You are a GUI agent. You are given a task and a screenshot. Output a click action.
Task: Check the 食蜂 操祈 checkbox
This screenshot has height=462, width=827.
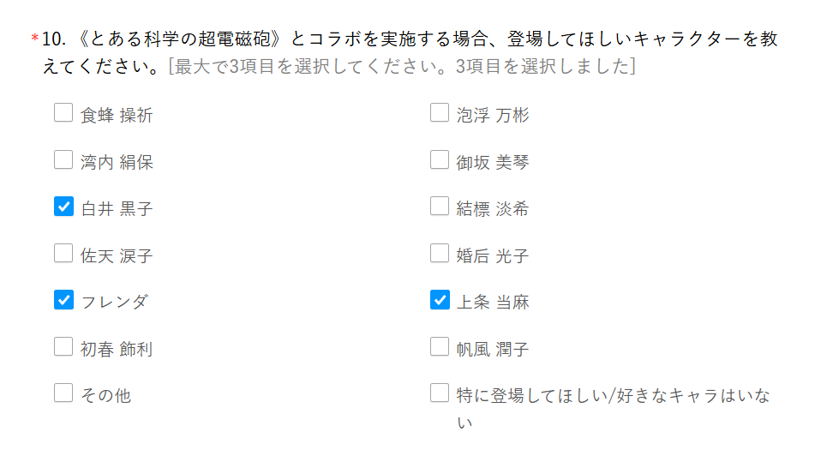pyautogui.click(x=63, y=113)
